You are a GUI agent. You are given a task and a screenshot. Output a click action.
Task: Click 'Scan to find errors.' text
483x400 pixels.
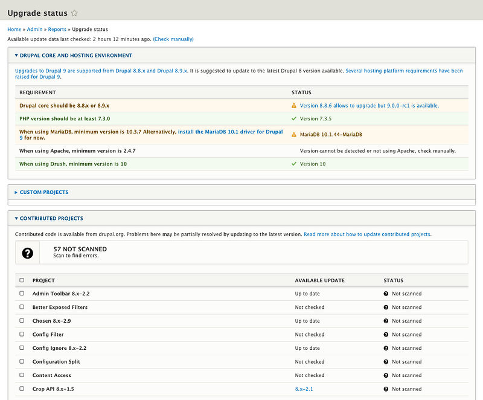(x=76, y=256)
